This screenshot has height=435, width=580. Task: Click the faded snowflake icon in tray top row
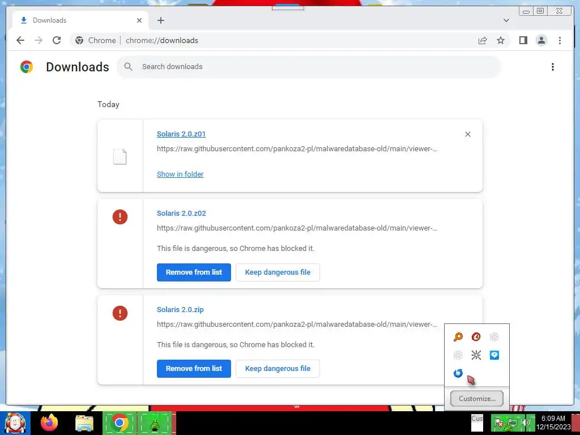[x=494, y=336]
